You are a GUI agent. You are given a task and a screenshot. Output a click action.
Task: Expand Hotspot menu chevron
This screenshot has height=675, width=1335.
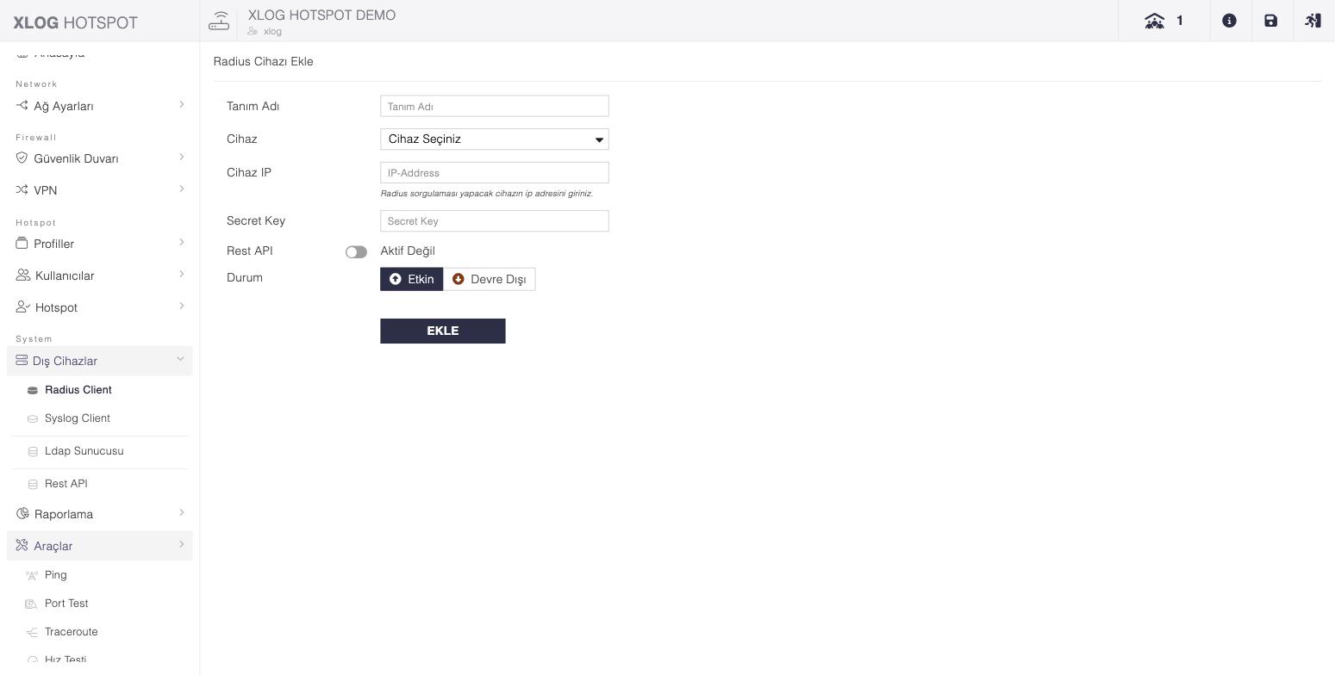pos(181,306)
